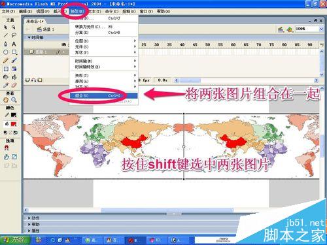Screen dimensions: 327x245
Task: Select the Fill Transform tool
Action: pos(14,69)
